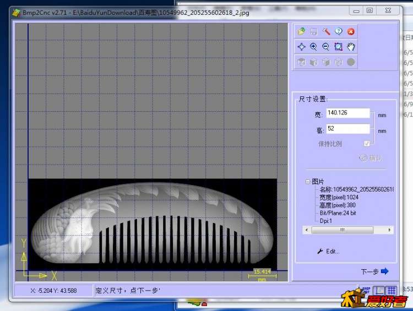413x311 pixels.
Task: Click the 宽 width input field
Action: pyautogui.click(x=347, y=113)
